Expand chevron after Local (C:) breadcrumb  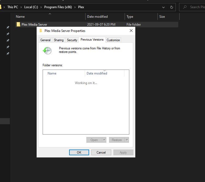click(x=41, y=7)
